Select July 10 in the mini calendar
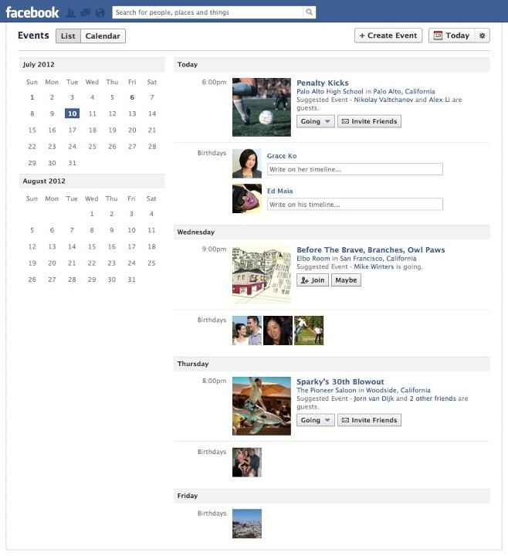This screenshot has height=556, width=508. click(x=72, y=114)
